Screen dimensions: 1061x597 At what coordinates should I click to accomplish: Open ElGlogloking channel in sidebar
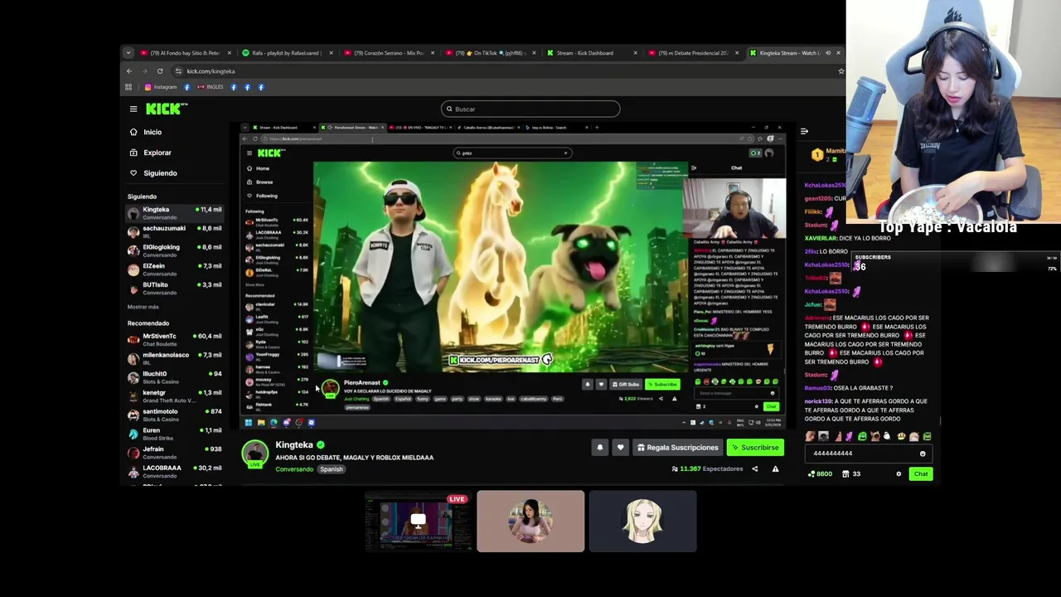[175, 250]
